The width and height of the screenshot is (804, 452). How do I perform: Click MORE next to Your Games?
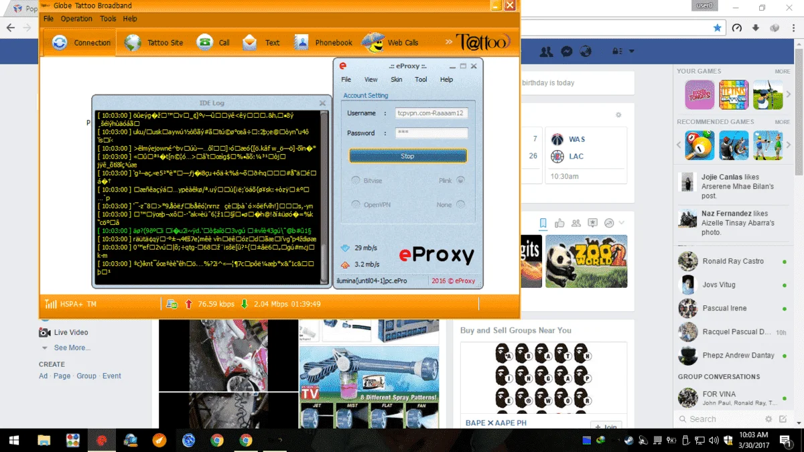click(x=783, y=72)
